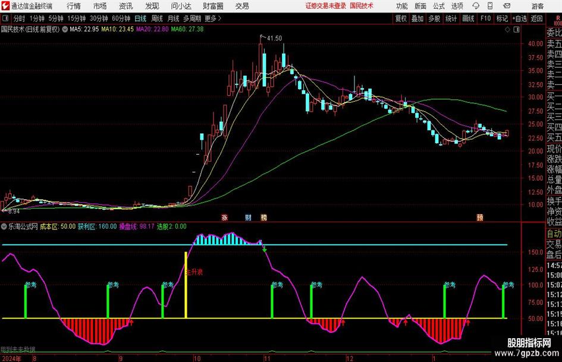
Task: Switch to 1分钟 period tab
Action: (36, 18)
